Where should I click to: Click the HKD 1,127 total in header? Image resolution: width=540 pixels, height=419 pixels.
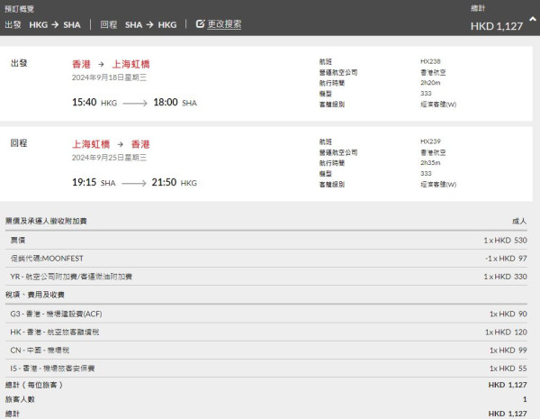pyautogui.click(x=497, y=25)
